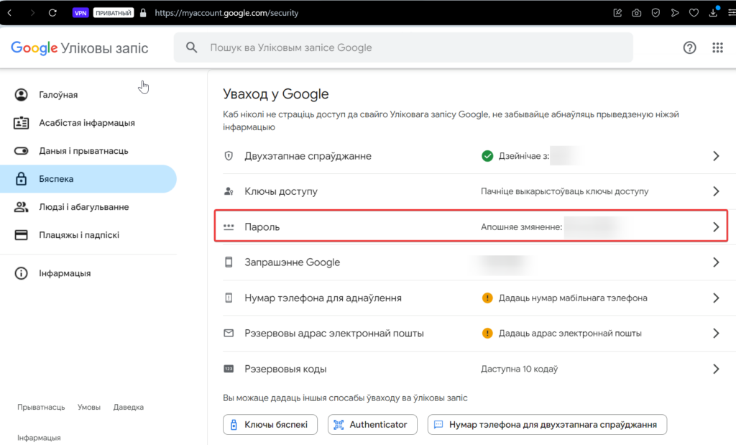Click the Пароль row label
Screen dimensions: 736x445
pos(262,226)
